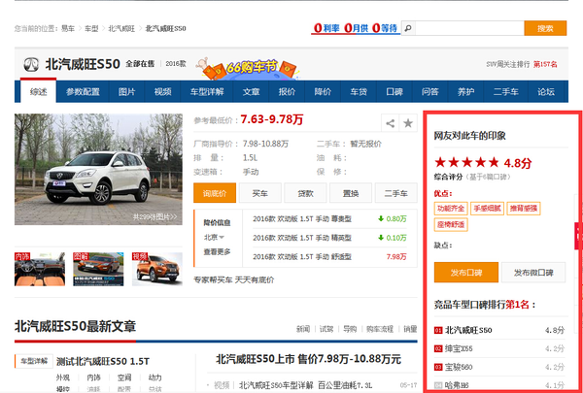
Task: Click the 车型 breadcrumb link
Action: tap(91, 28)
